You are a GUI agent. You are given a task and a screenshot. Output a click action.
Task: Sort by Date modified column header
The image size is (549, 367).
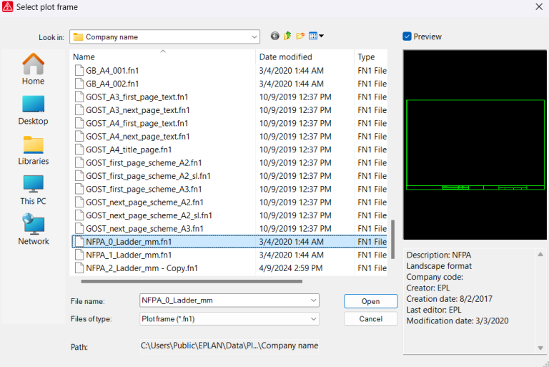click(x=305, y=57)
